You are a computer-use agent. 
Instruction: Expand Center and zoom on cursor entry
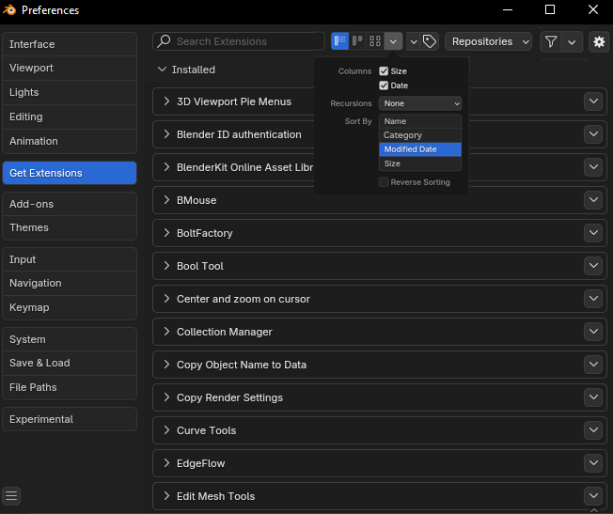coord(166,299)
